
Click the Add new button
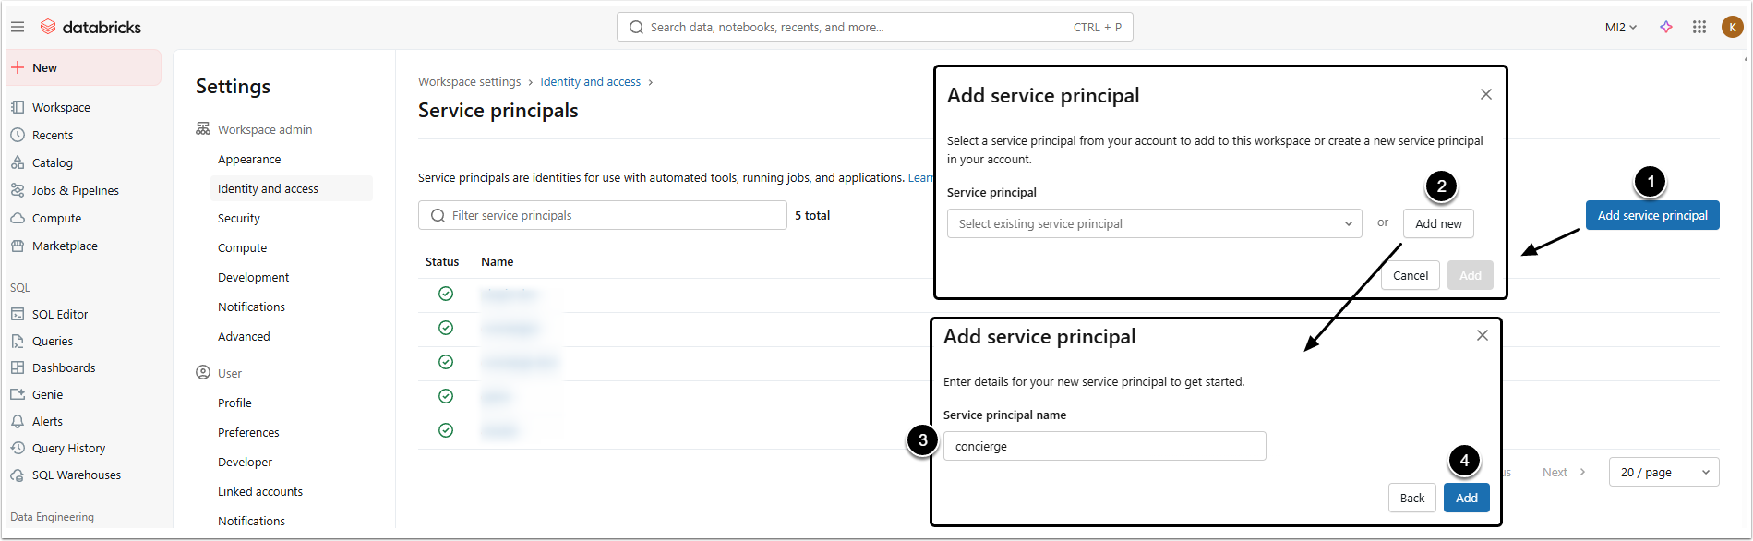(1438, 223)
